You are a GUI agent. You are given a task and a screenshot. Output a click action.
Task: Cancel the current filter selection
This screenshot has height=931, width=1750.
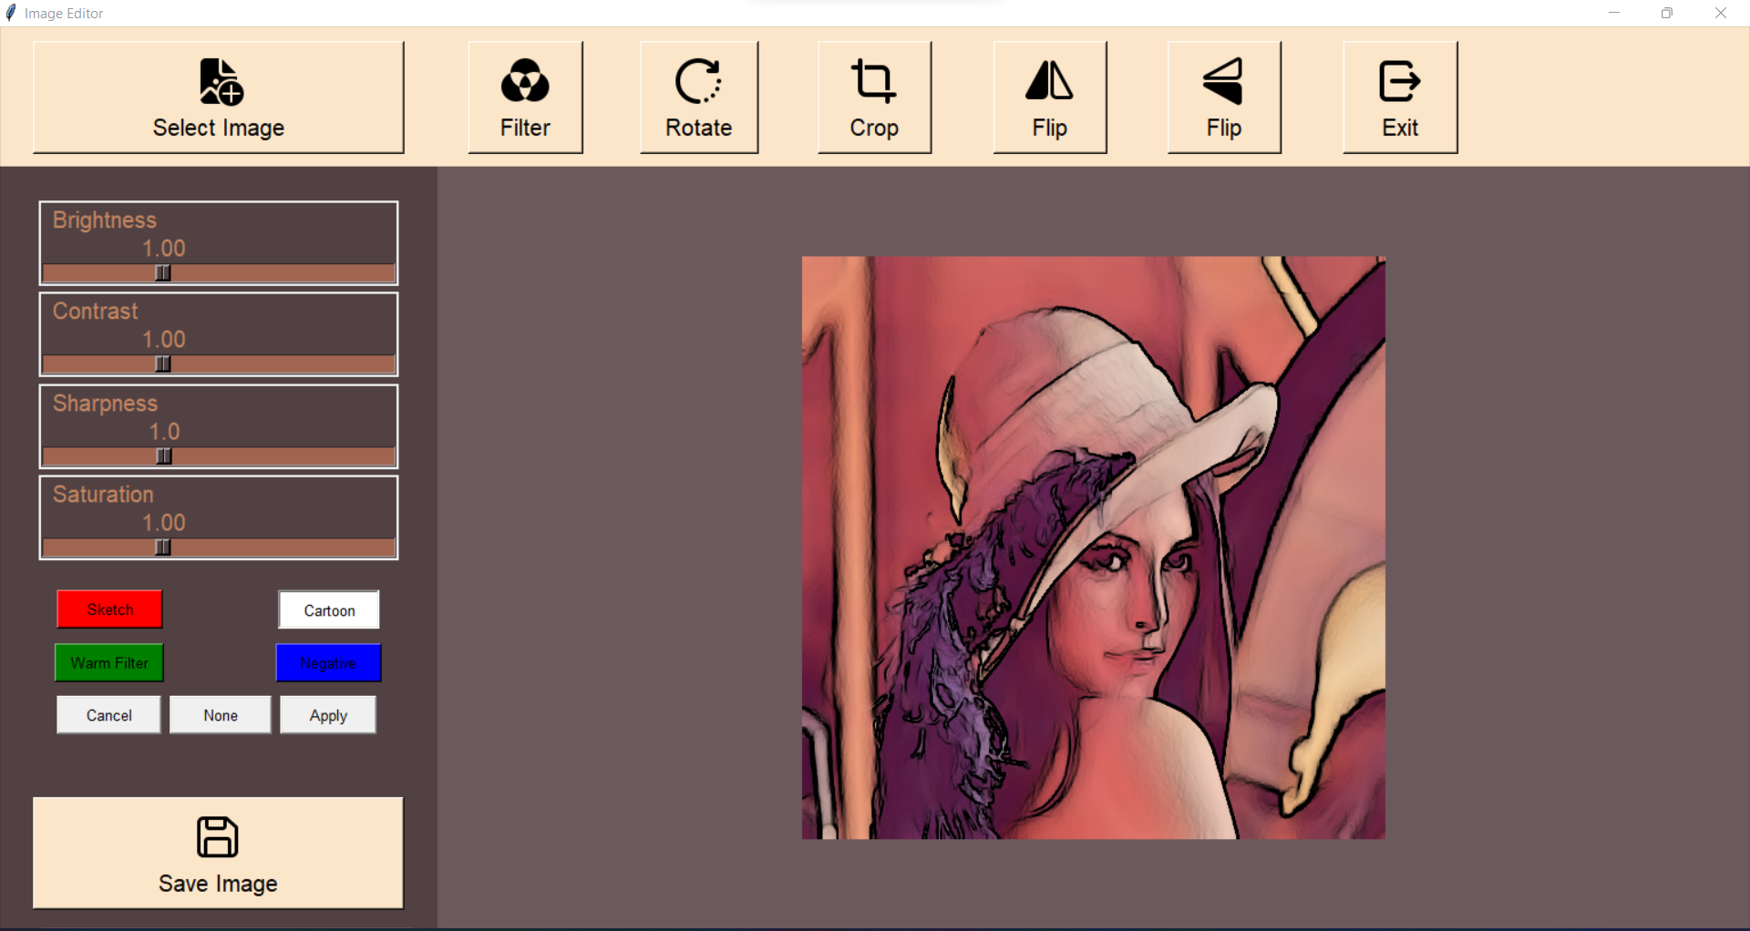point(108,714)
